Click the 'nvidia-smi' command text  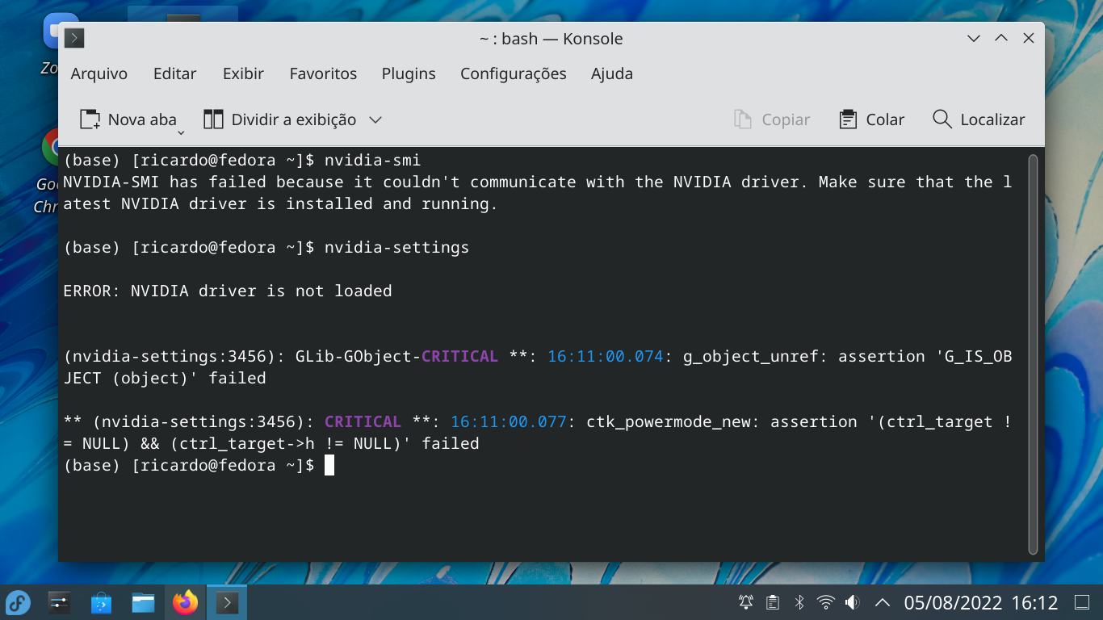[372, 160]
